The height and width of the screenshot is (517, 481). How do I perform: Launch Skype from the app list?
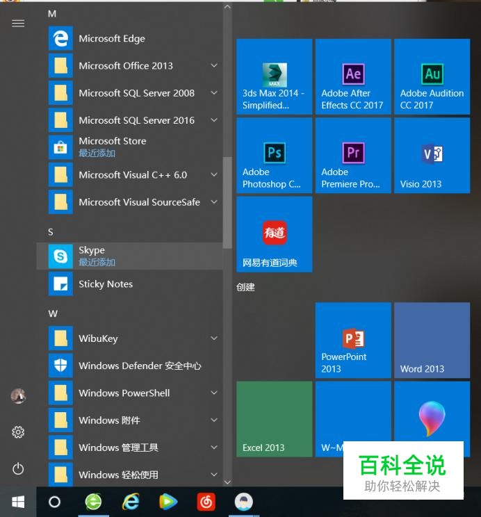pyautogui.click(x=129, y=256)
